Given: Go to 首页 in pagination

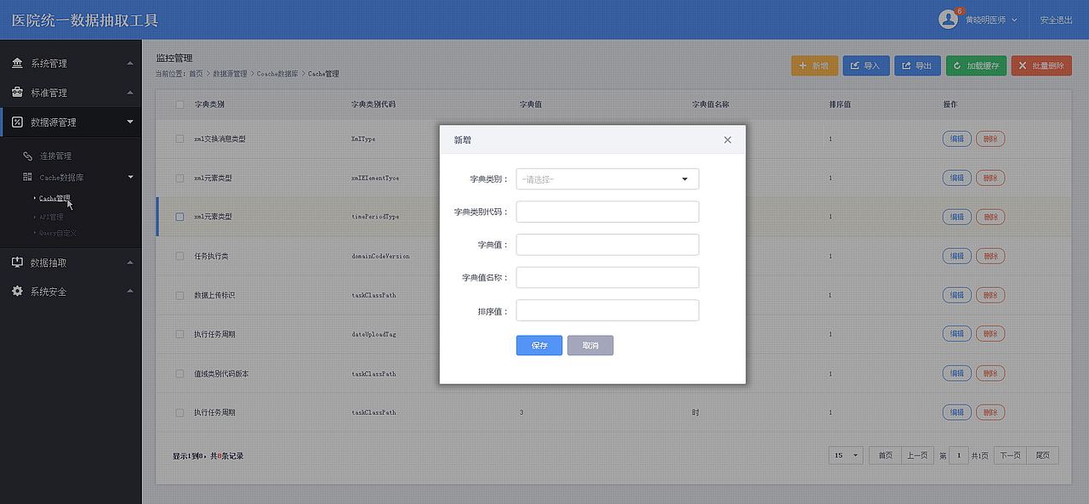Looking at the screenshot, I should point(885,456).
